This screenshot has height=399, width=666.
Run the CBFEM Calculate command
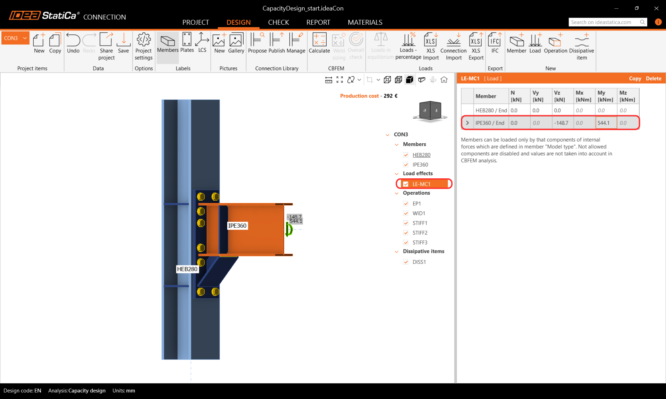319,43
